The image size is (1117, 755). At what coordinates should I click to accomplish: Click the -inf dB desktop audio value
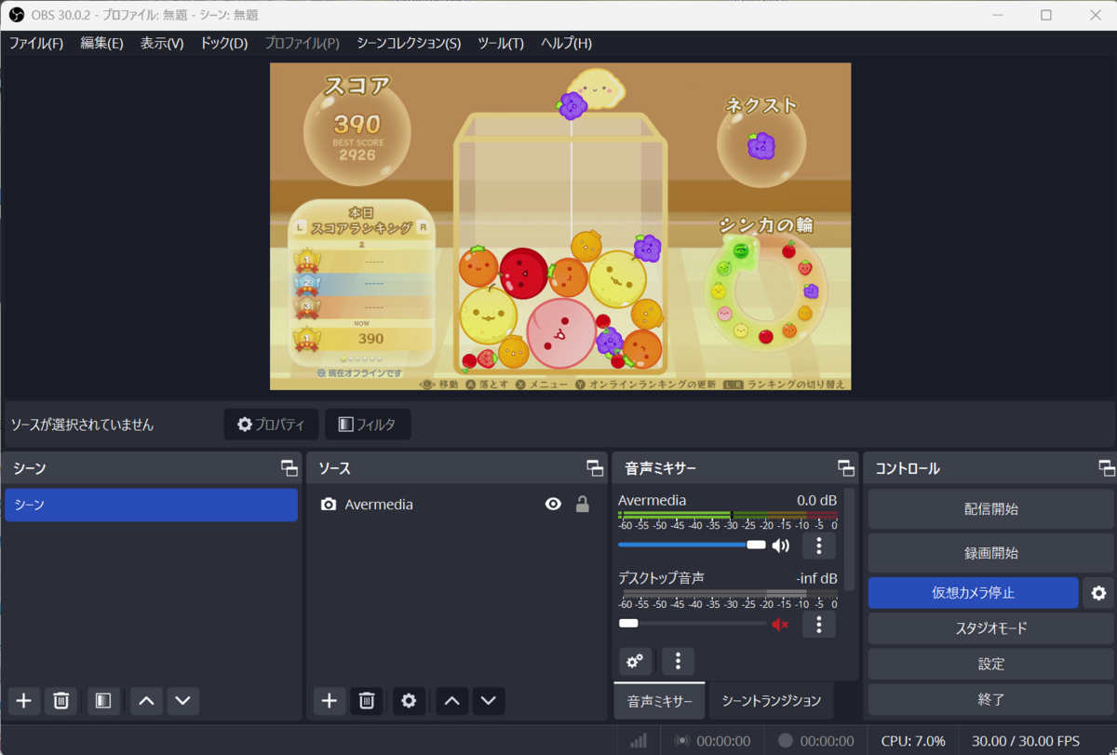[x=816, y=578]
